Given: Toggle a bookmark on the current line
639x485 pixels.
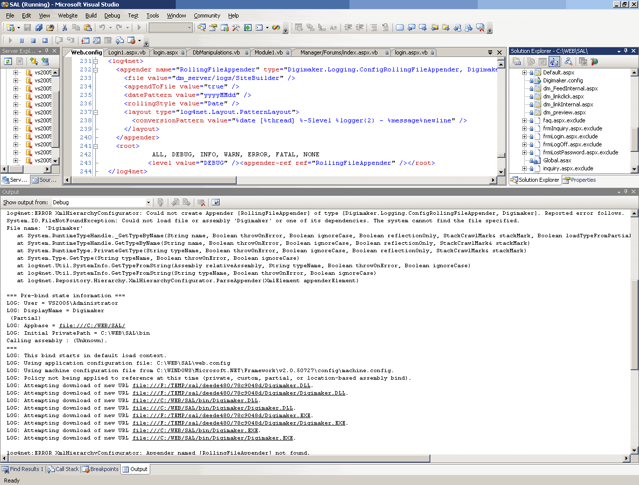Looking at the screenshot, I should tap(399, 27).
